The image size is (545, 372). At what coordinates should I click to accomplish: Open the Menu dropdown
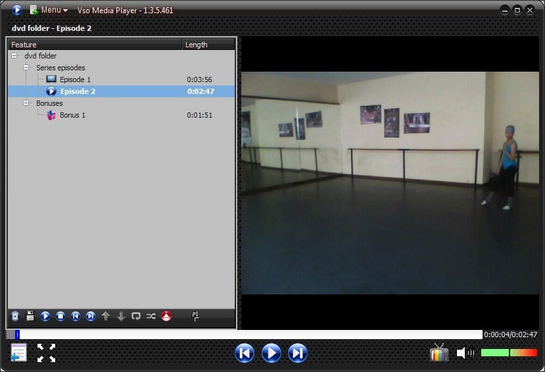pos(49,10)
